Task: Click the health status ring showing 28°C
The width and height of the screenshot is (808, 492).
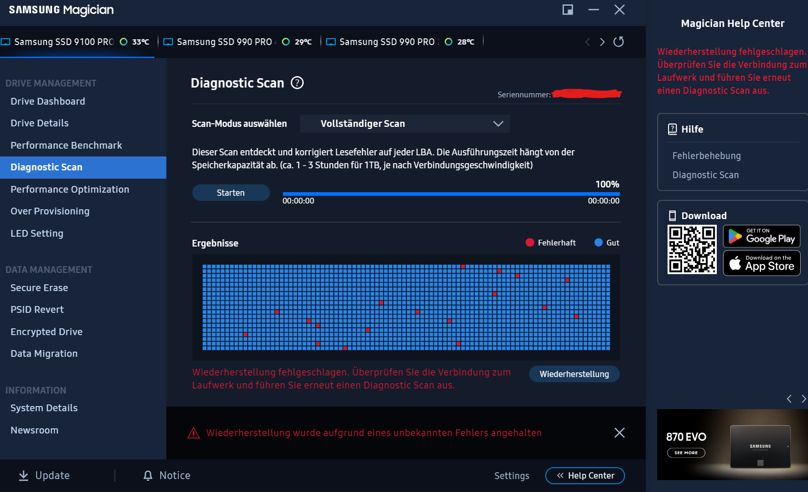Action: pos(448,42)
